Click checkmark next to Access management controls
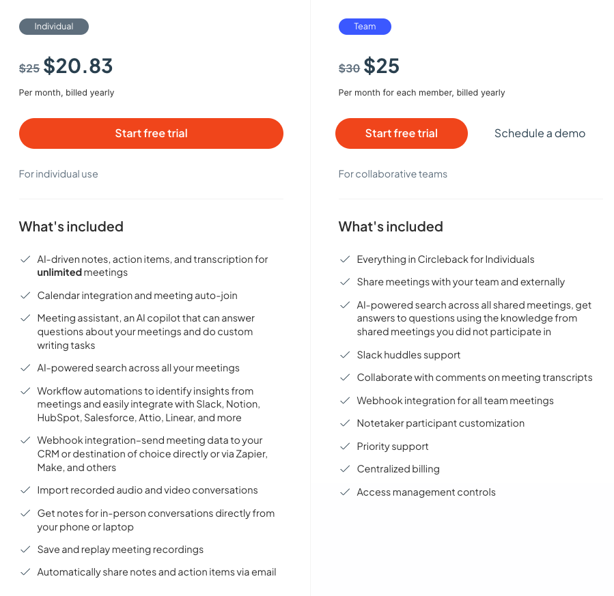 (345, 492)
